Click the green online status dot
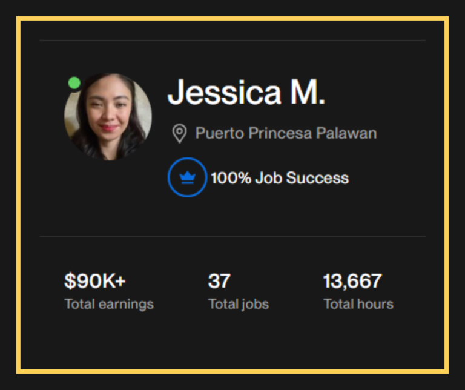 (74, 83)
